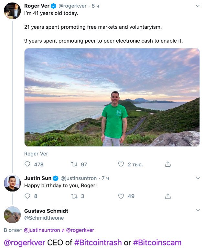Viewport: 203px width, 248px height.
Task: View the attached sunset coastline photo
Action: click(x=112, y=97)
